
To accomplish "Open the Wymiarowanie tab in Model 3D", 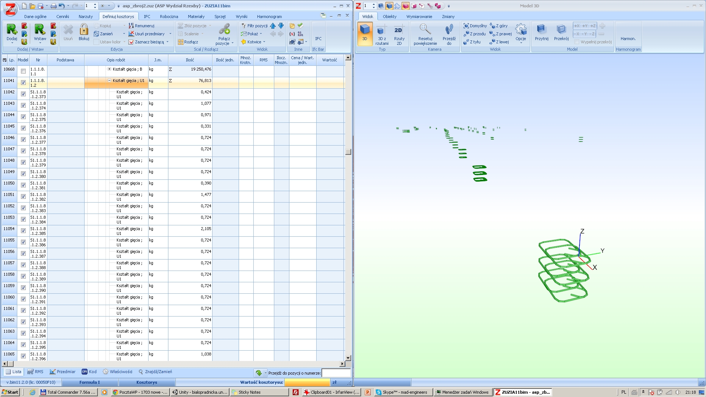I will (x=419, y=17).
